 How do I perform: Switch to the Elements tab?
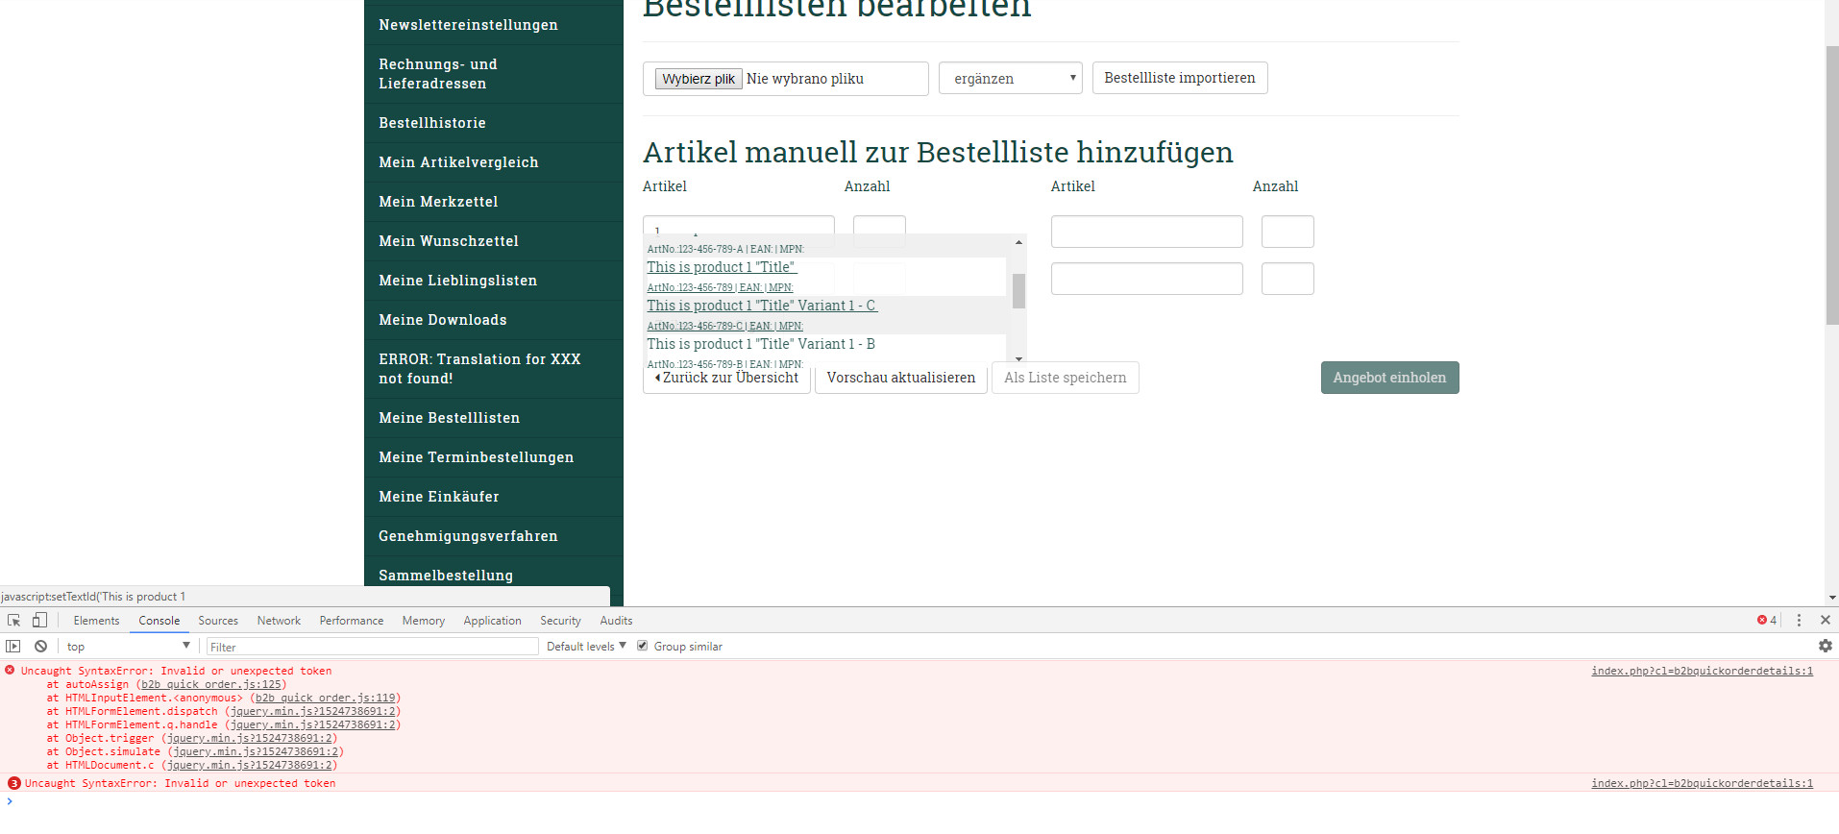point(96,621)
